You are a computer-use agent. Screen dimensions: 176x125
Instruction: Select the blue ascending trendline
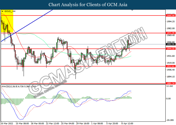click(27, 26)
